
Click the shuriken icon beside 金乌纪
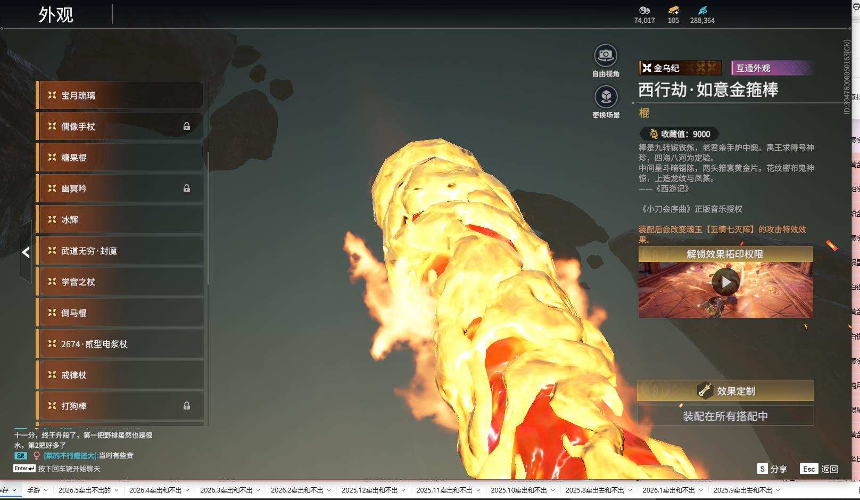pyautogui.click(x=647, y=68)
